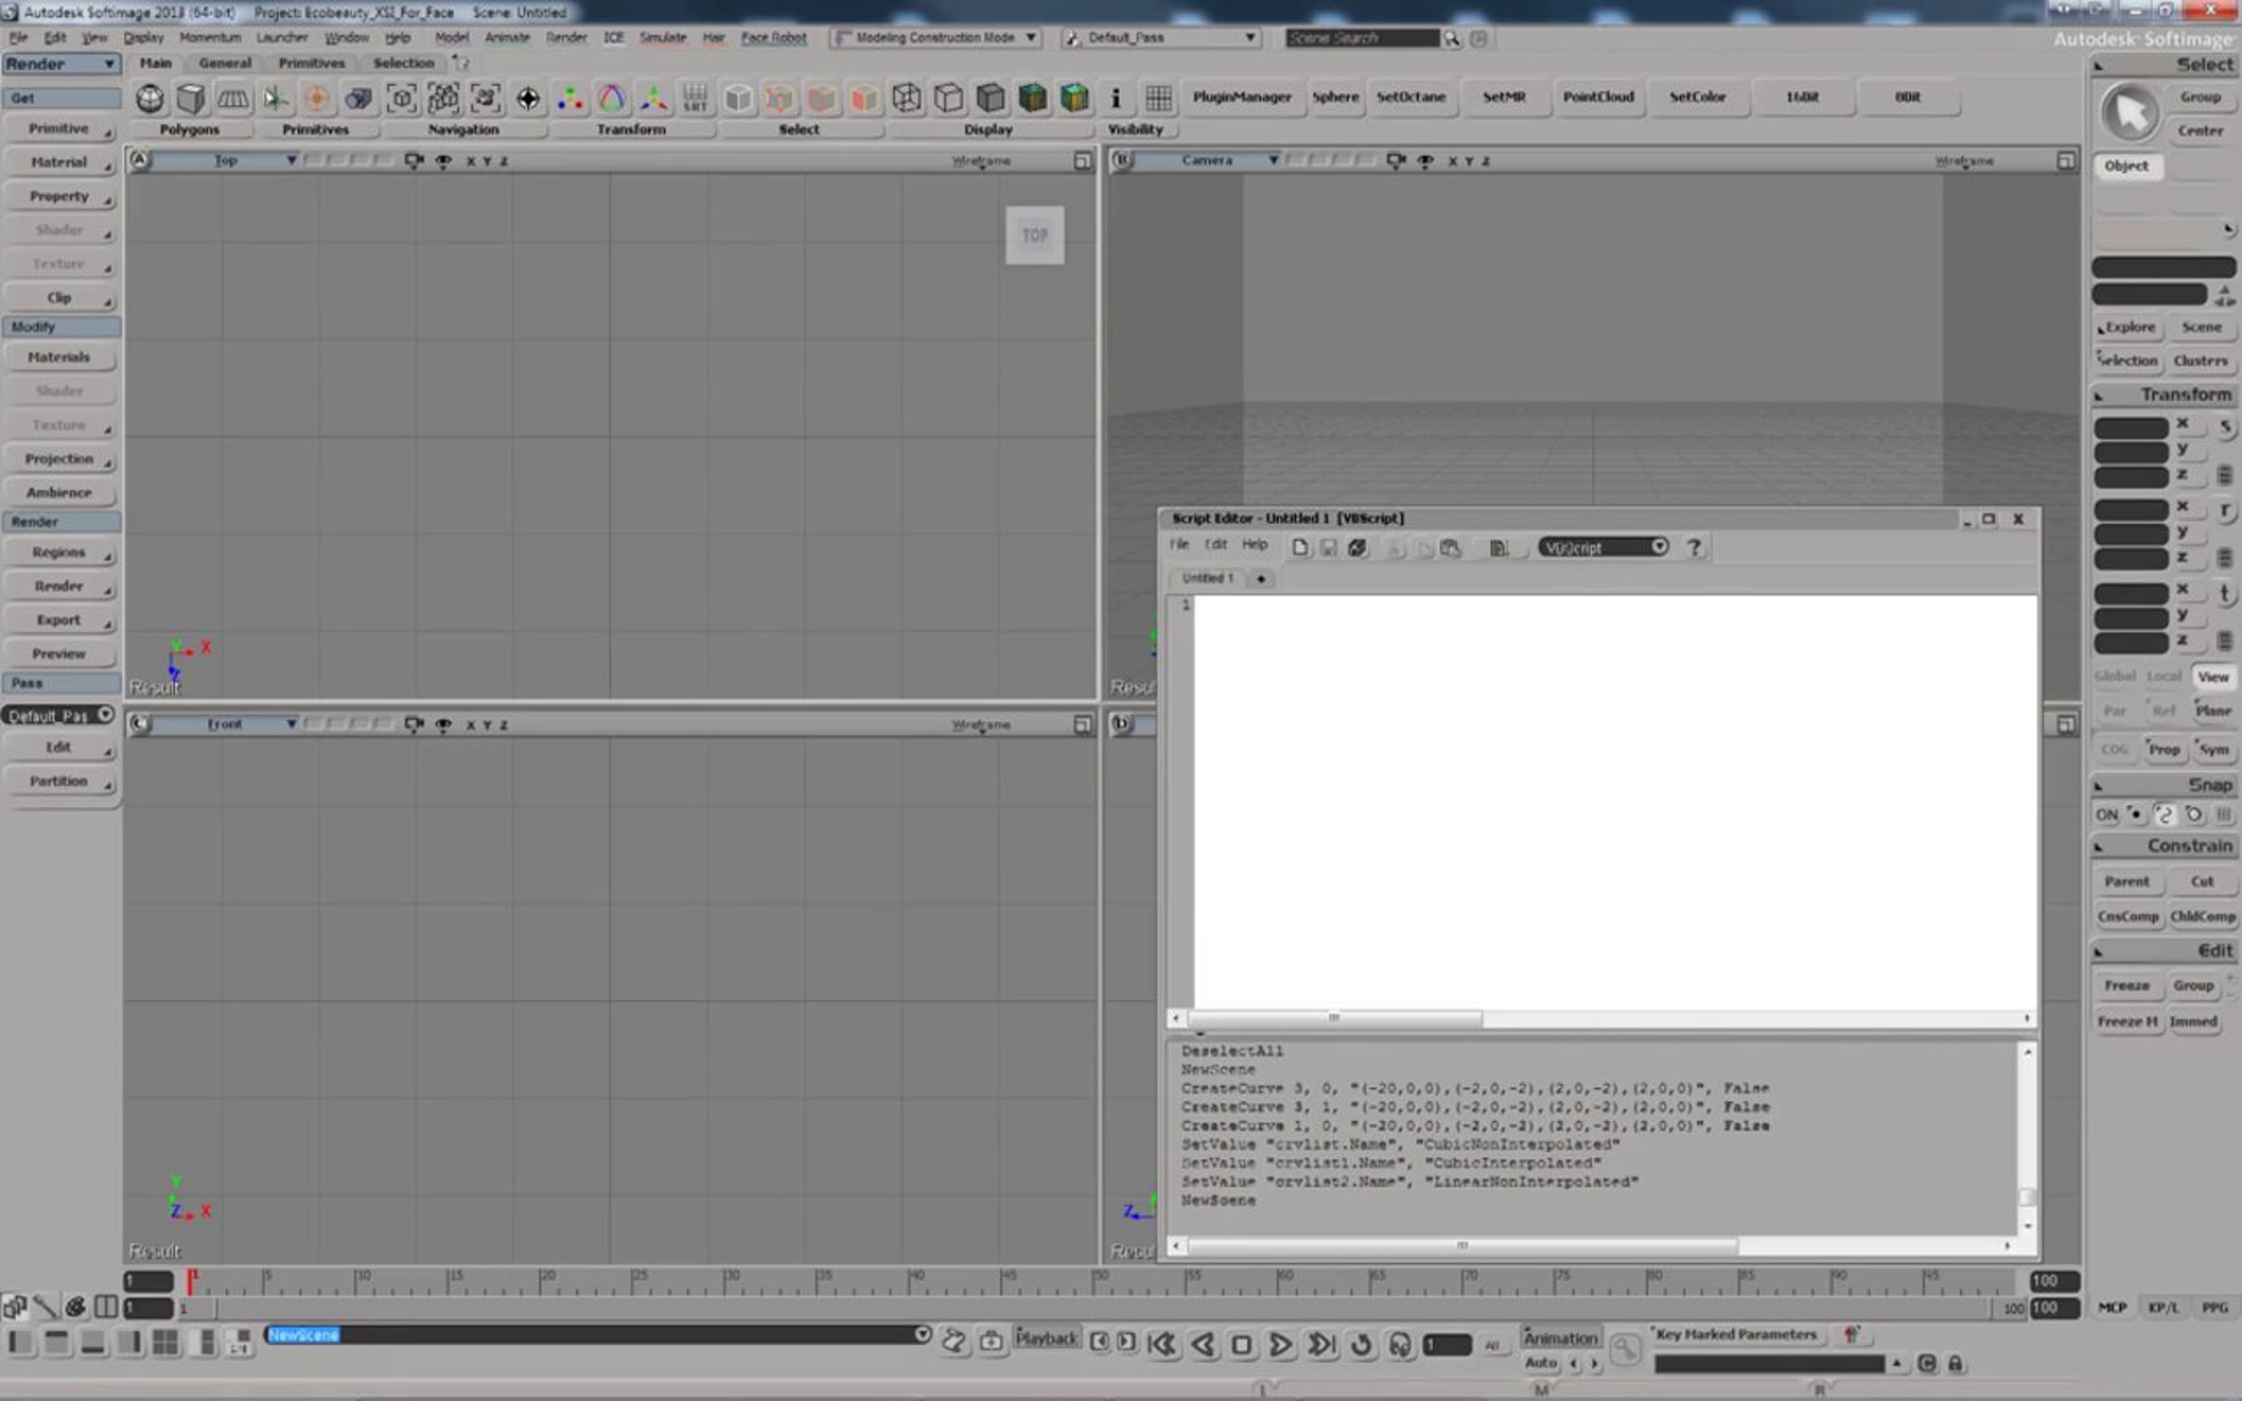Click the Freeze button in Edit panel
Image resolution: width=2242 pixels, height=1401 pixels.
pyautogui.click(x=2126, y=985)
